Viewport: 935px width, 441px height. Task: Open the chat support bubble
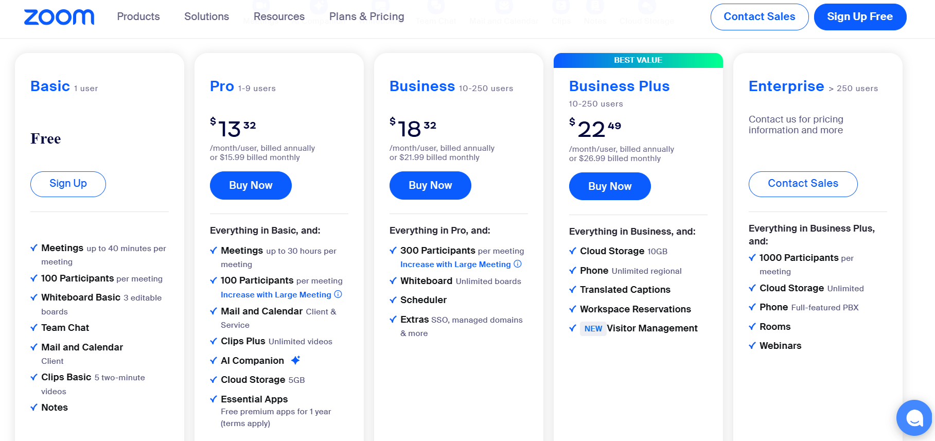pyautogui.click(x=914, y=418)
